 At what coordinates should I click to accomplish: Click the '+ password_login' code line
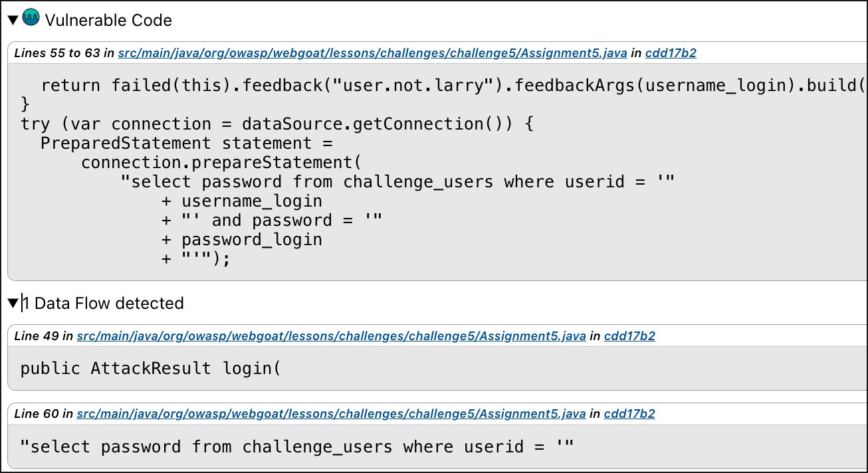[242, 240]
